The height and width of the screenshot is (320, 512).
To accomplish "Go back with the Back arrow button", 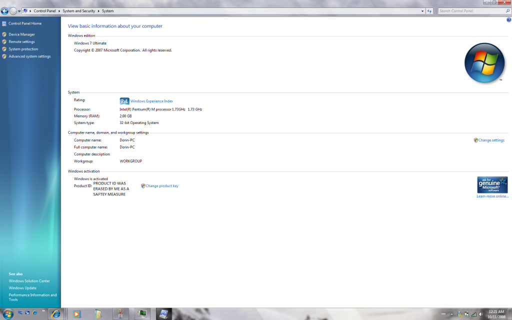I will pos(4,11).
